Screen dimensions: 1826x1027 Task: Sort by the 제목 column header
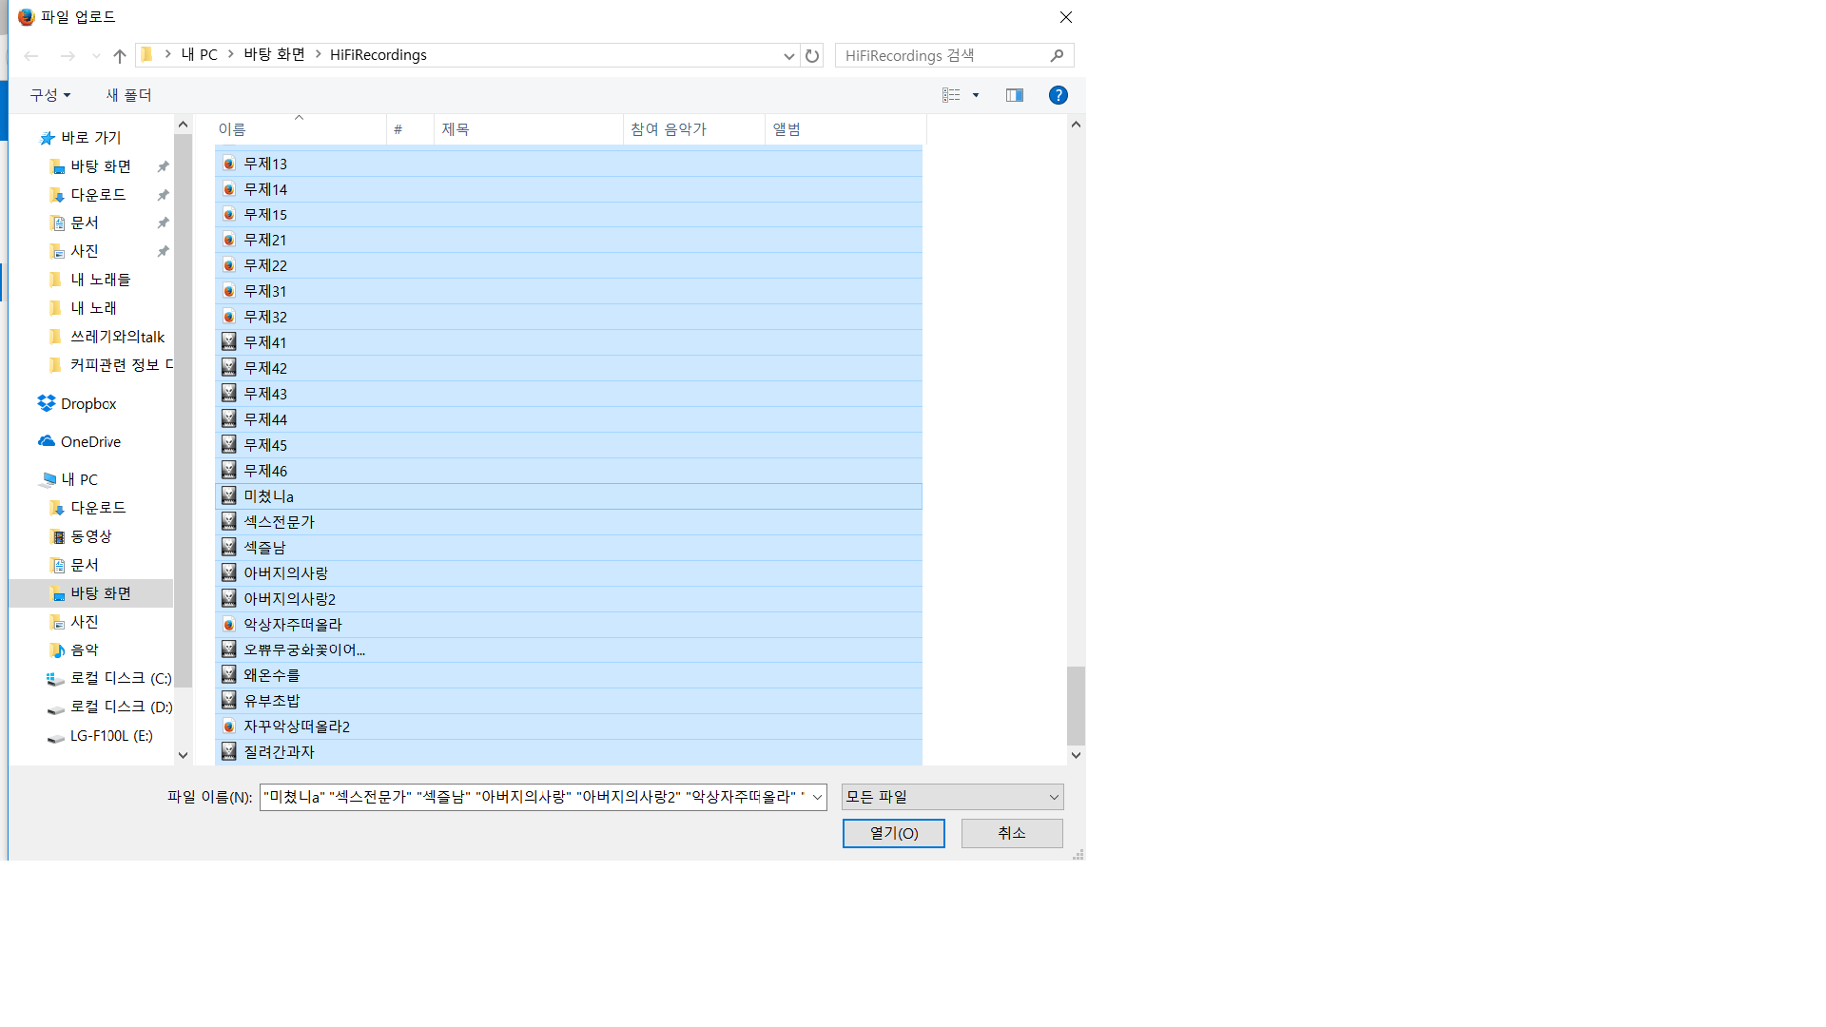pyautogui.click(x=528, y=129)
